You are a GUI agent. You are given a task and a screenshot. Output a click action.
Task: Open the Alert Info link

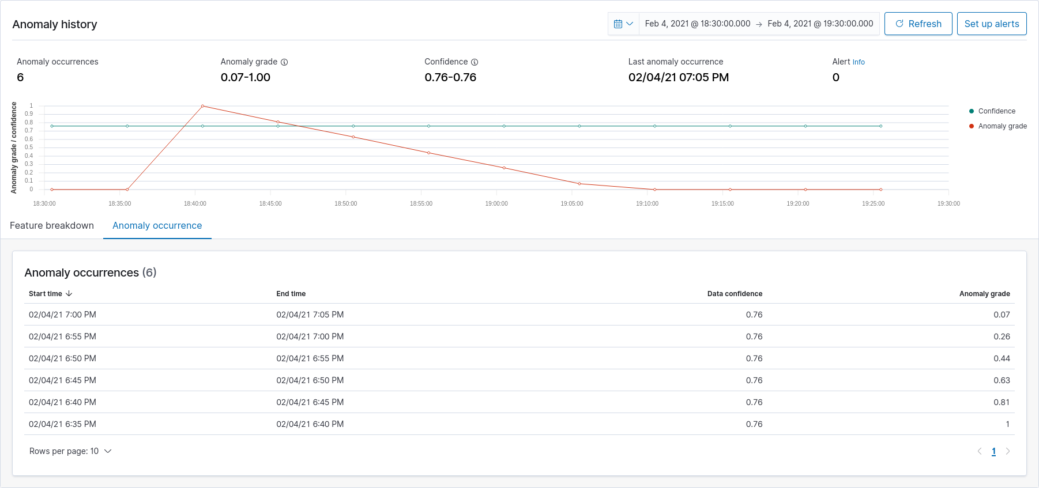click(x=859, y=62)
